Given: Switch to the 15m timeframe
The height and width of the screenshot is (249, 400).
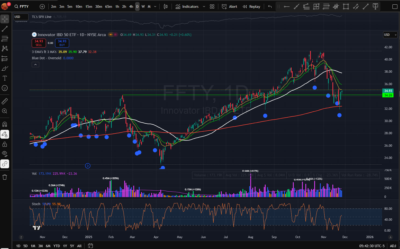Looking at the screenshot, I should click(89, 6).
